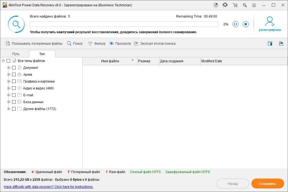Click the 0% progress value
This screenshot has width=288, height=192.
226,24
